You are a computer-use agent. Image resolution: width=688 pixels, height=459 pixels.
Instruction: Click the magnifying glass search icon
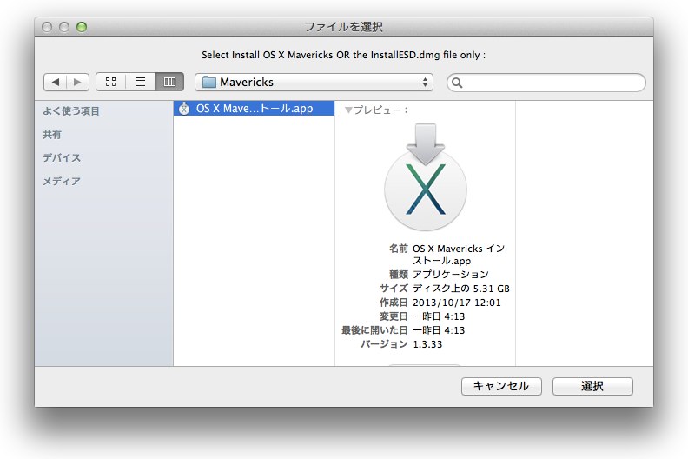(x=457, y=83)
